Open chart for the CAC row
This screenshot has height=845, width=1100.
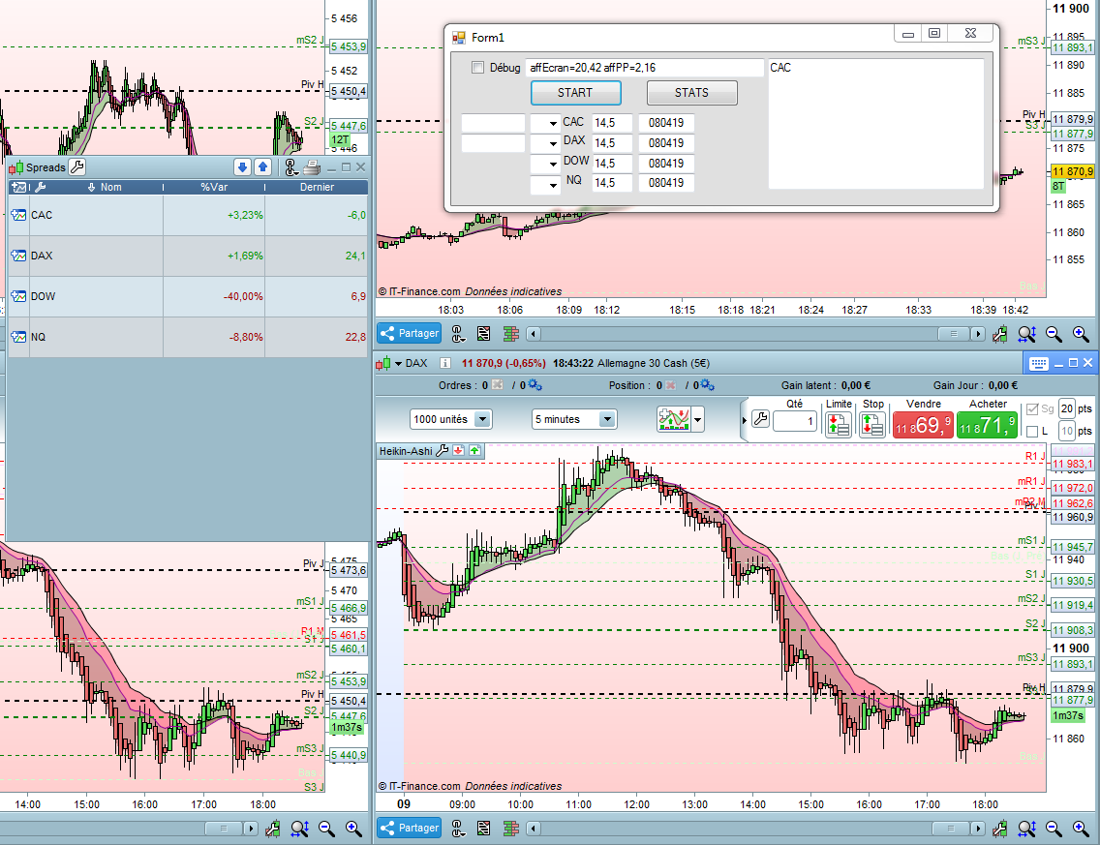pos(18,215)
